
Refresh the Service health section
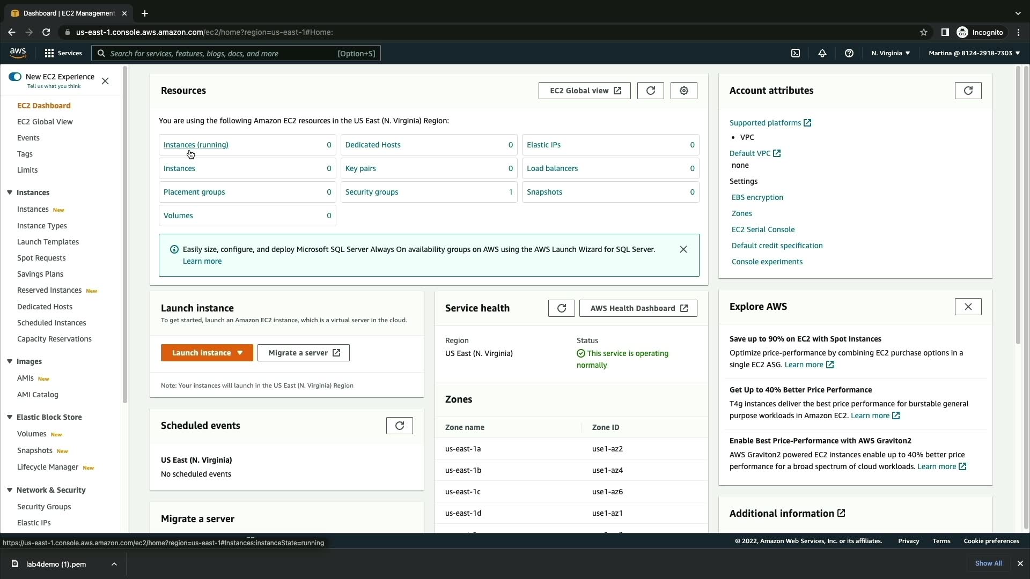561,308
